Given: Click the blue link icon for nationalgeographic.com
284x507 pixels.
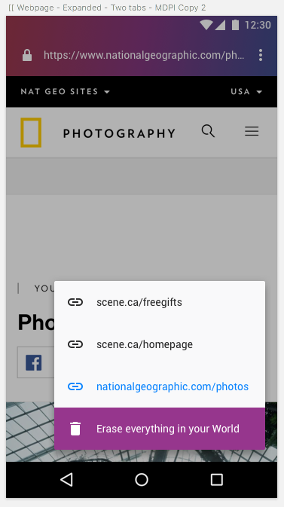Looking at the screenshot, I should 75,386.
